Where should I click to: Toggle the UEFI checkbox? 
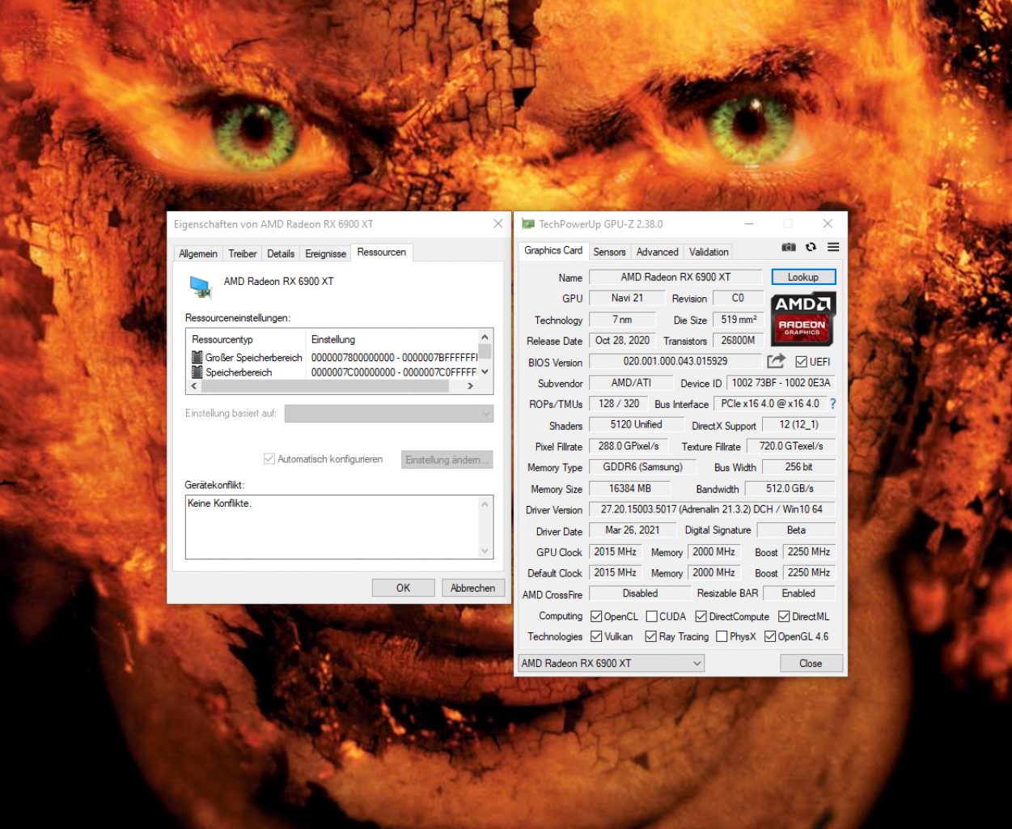point(801,362)
